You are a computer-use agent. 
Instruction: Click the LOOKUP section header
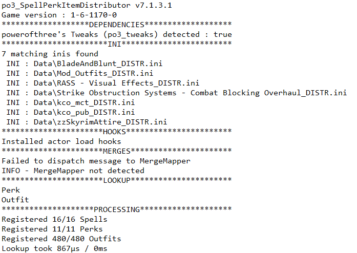pyautogui.click(x=117, y=180)
